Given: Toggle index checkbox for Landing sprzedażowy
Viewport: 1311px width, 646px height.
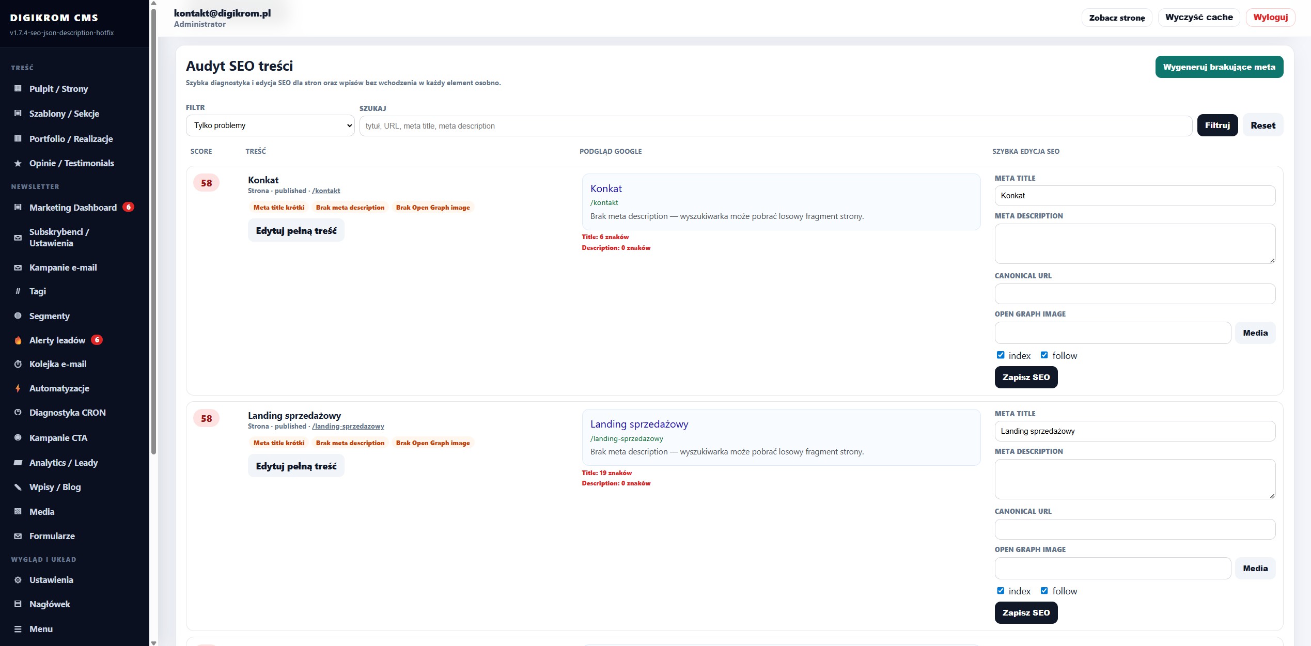Looking at the screenshot, I should click(x=1001, y=591).
